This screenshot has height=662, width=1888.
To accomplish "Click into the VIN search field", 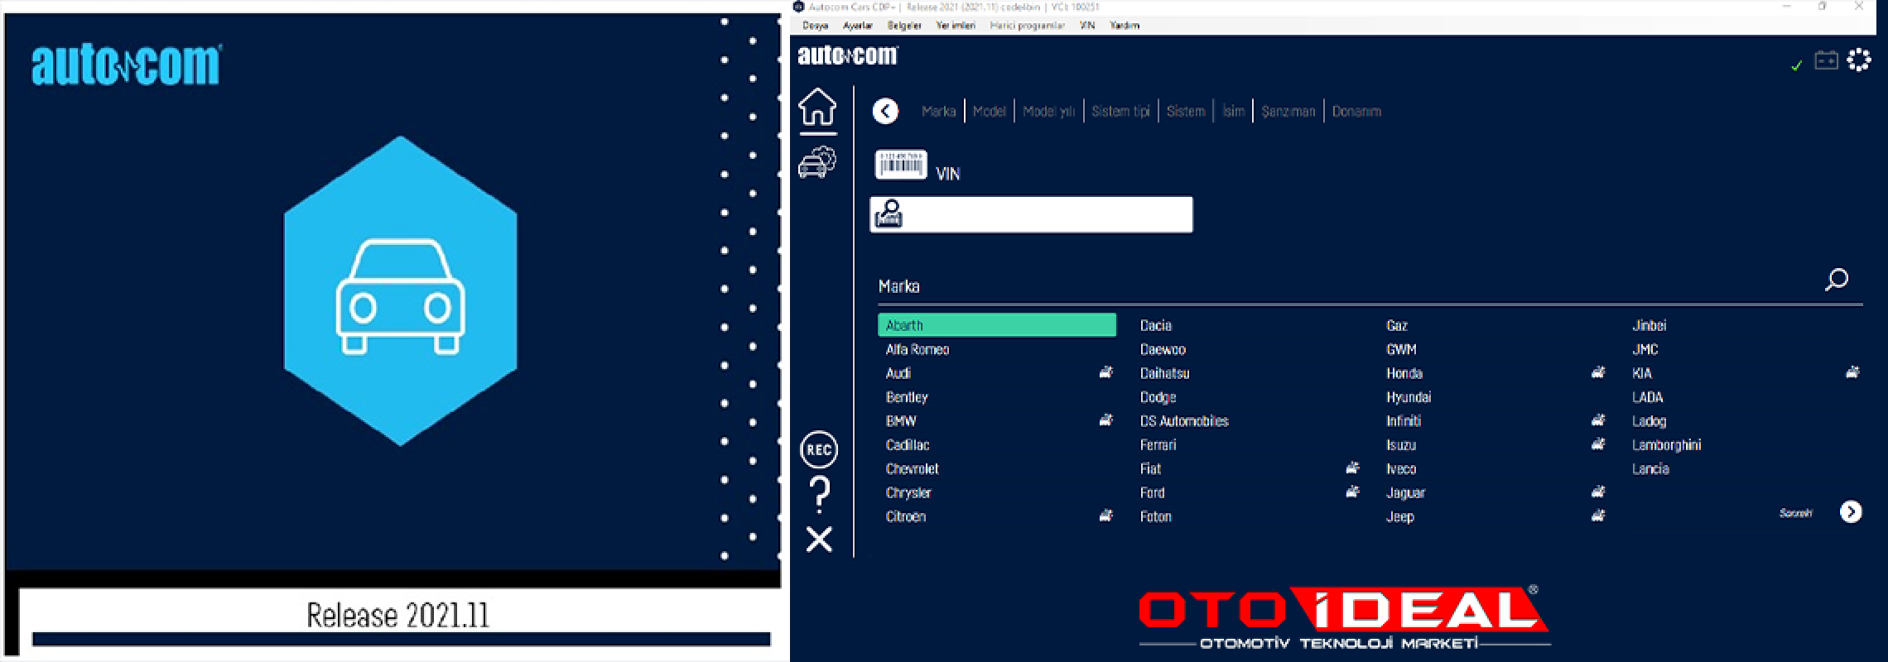I will point(1032,215).
